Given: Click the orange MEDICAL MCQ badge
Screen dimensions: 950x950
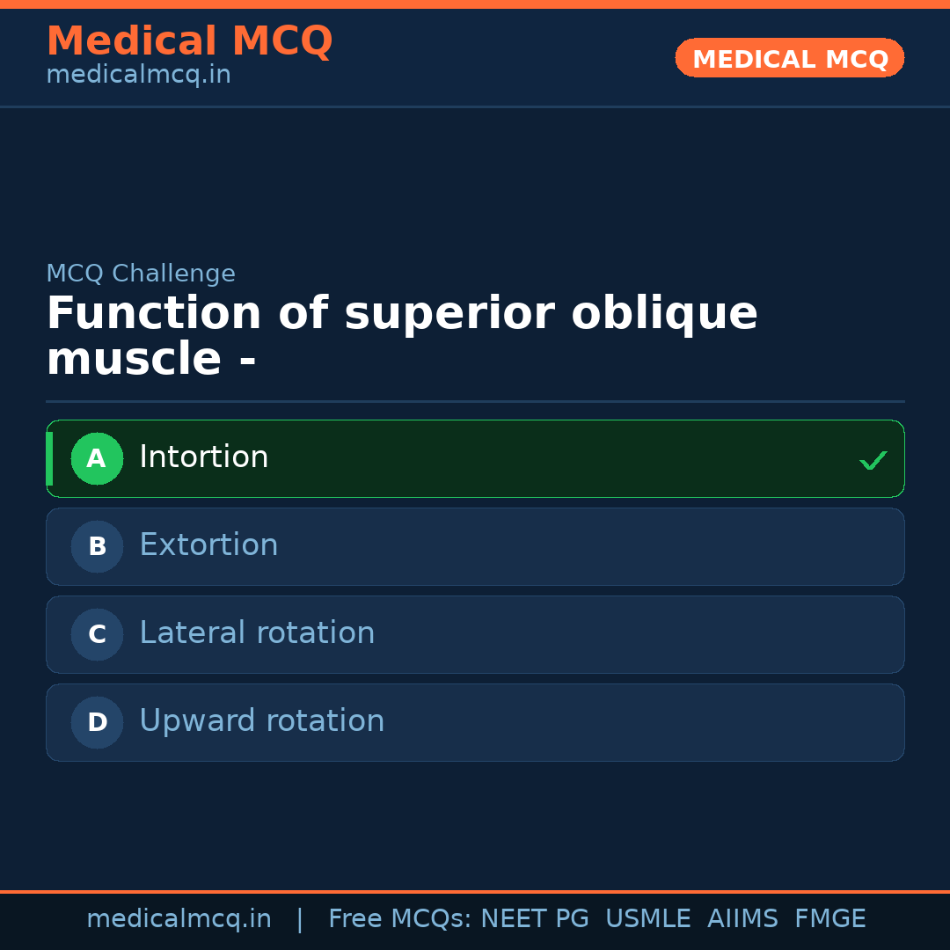Looking at the screenshot, I should 789,58.
